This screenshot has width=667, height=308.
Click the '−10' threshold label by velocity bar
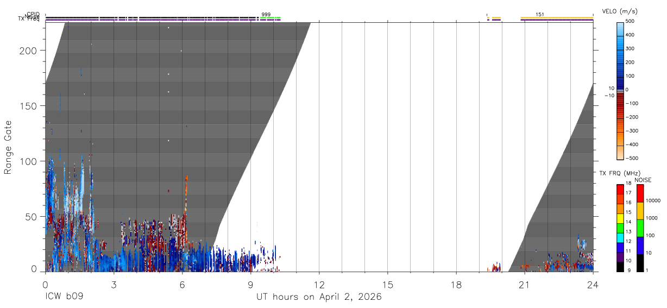pos(608,96)
